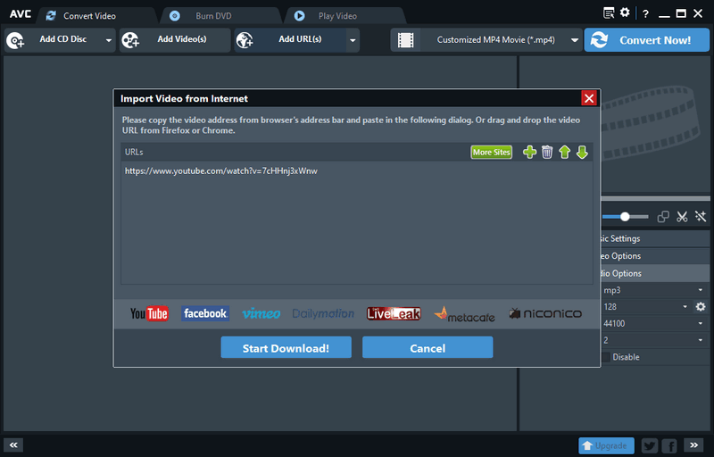
Task: Click the task list icon in title bar
Action: click(609, 12)
